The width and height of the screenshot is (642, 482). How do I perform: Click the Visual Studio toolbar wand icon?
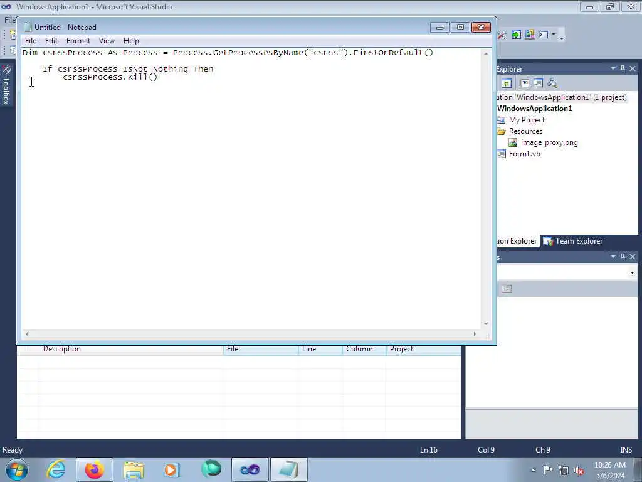[502, 35]
